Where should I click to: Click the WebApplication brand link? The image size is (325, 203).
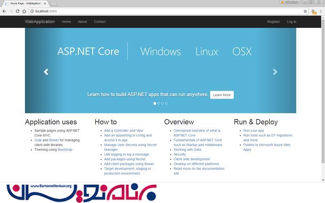point(40,22)
